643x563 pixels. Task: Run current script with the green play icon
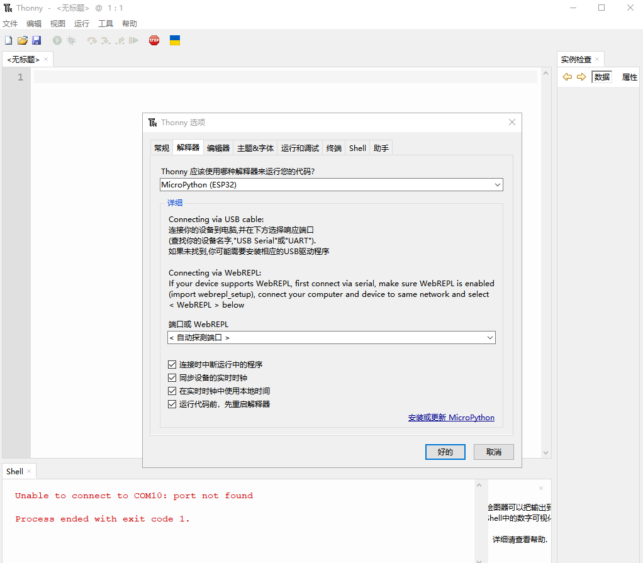pos(57,40)
